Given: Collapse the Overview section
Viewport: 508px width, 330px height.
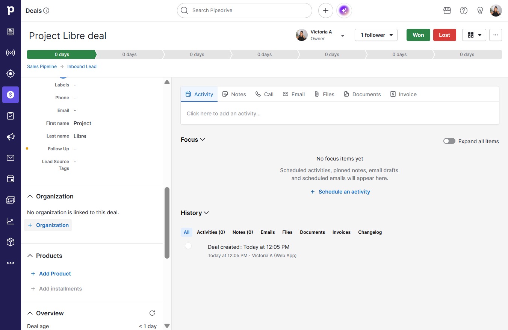Looking at the screenshot, I should tap(30, 313).
